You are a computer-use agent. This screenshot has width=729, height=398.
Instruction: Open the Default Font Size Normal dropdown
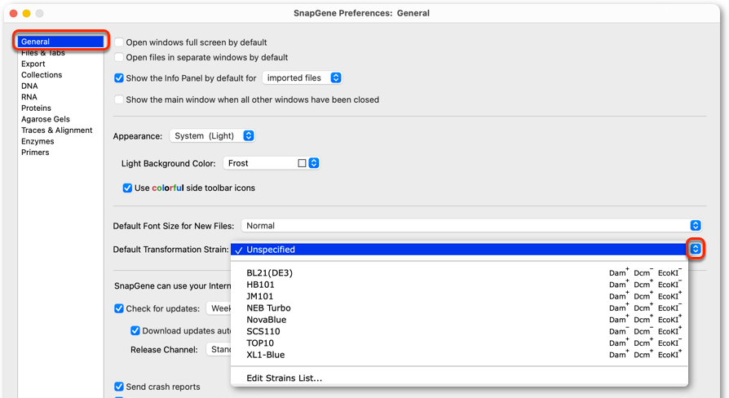(471, 225)
